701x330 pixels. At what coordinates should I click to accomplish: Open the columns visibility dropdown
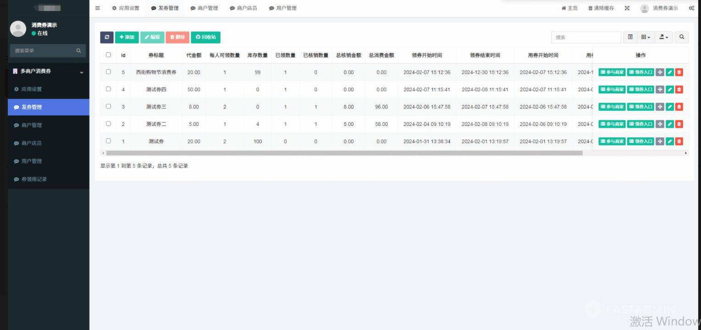[646, 37]
